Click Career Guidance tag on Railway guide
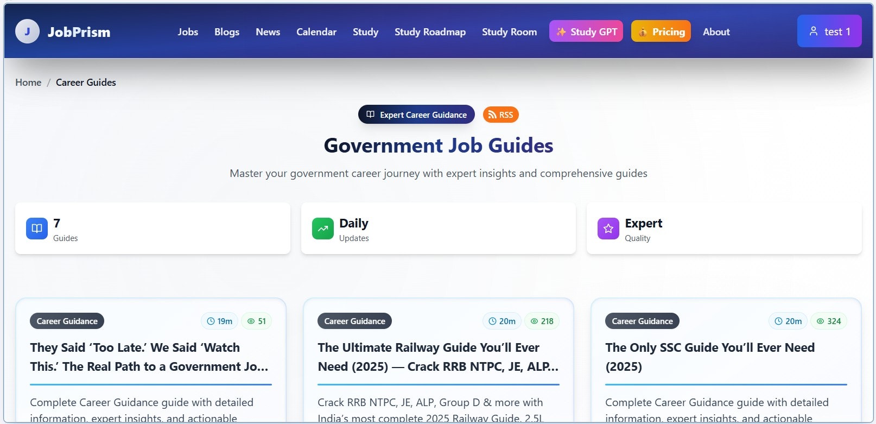The image size is (876, 424). (355, 321)
